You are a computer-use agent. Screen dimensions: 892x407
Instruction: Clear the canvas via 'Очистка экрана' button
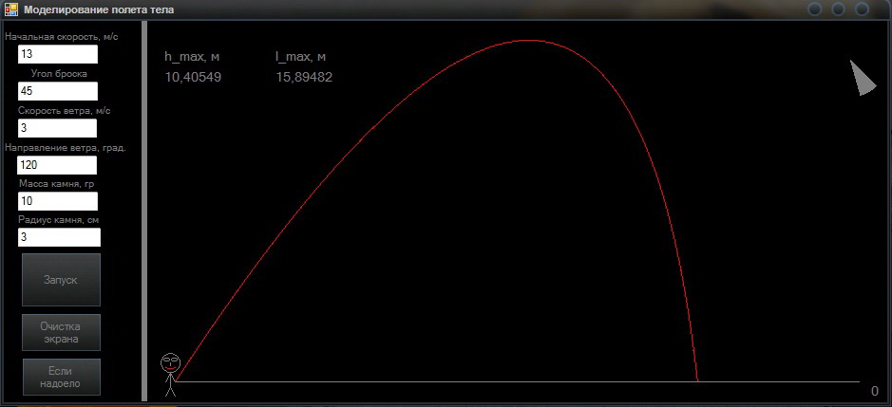[x=61, y=333]
